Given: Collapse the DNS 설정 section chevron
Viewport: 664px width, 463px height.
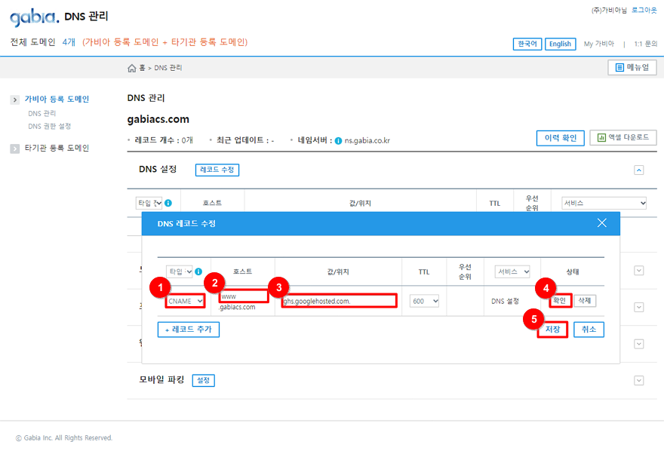Looking at the screenshot, I should tap(639, 170).
